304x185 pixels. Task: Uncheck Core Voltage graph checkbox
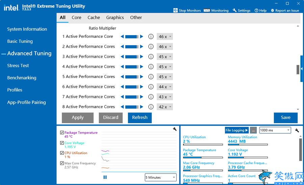(62, 143)
